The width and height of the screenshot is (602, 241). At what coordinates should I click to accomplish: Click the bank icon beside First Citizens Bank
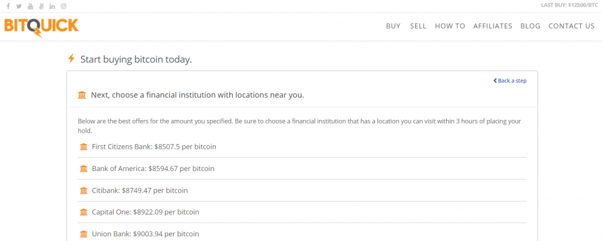point(83,146)
